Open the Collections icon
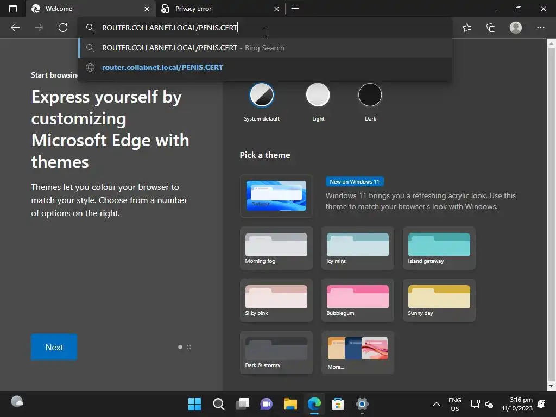556x417 pixels. point(491,28)
